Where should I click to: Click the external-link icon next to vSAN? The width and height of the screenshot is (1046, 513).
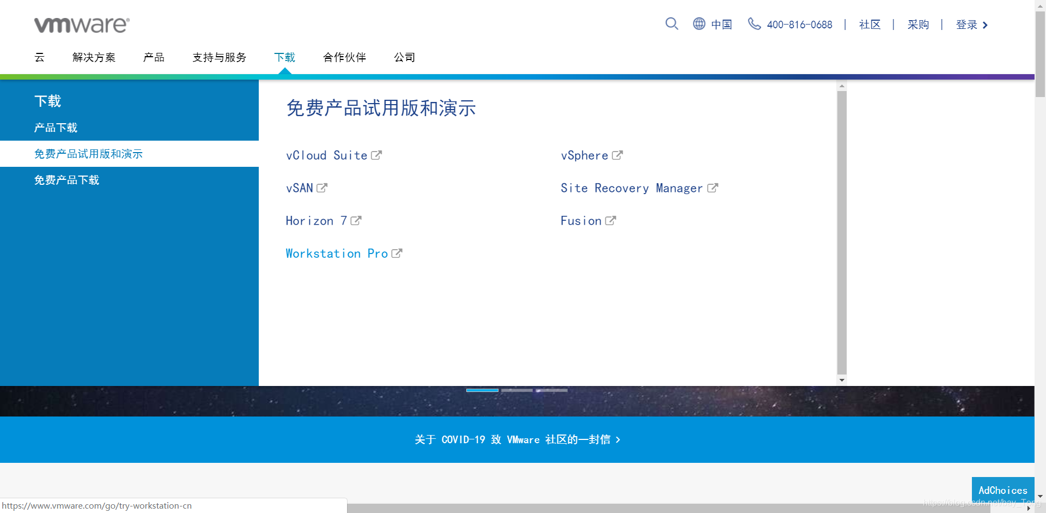click(x=322, y=188)
